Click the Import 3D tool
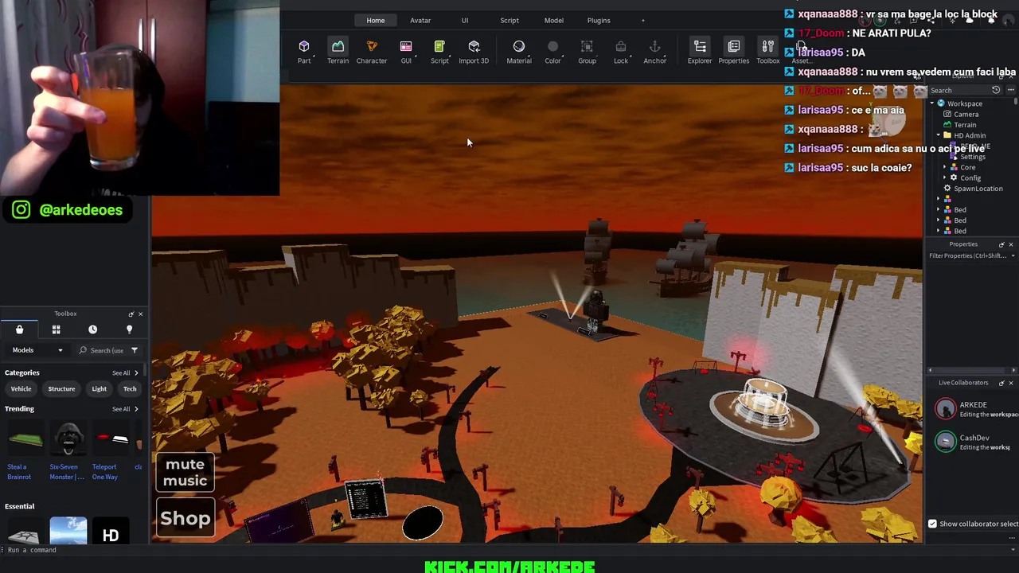The height and width of the screenshot is (573, 1019). pos(474,51)
